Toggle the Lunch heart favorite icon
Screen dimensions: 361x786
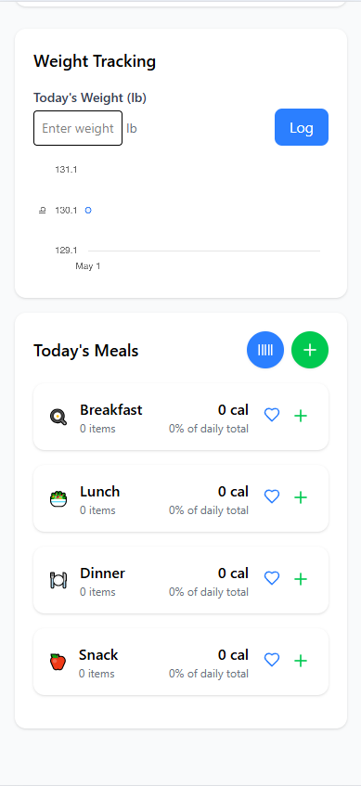[272, 496]
